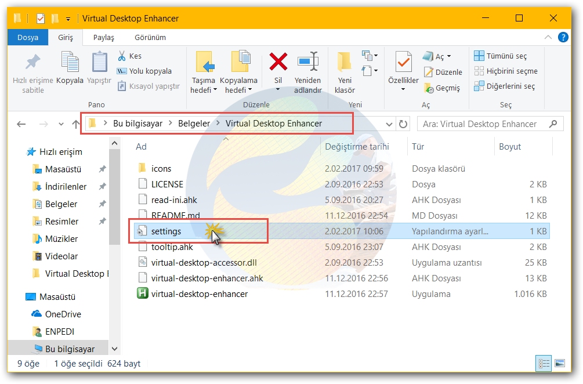Screen dimensions: 583x384
Task: Click Belgeler in address breadcrumb
Action: (194, 124)
